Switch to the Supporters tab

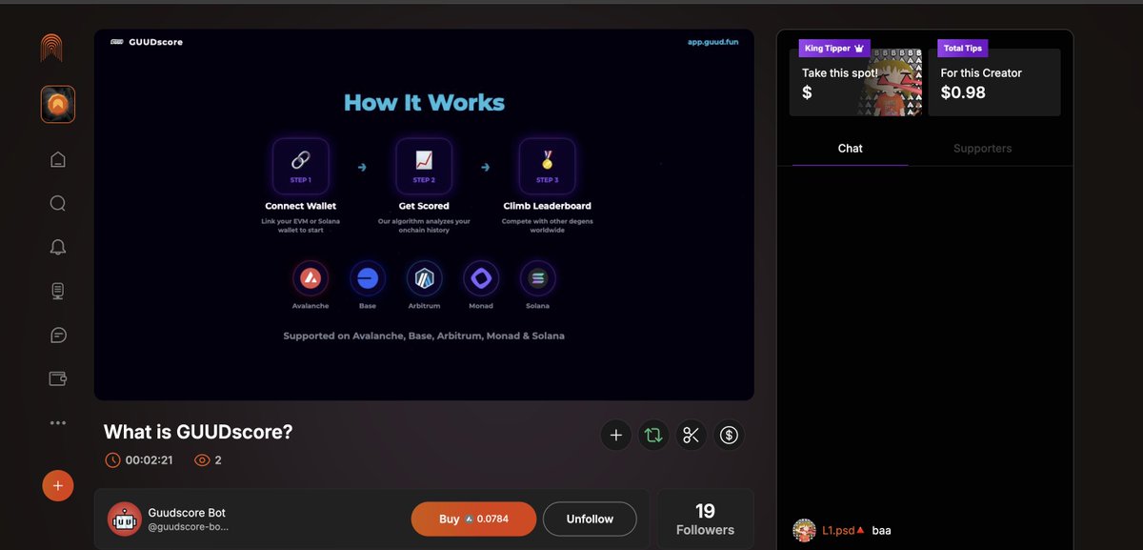point(982,148)
